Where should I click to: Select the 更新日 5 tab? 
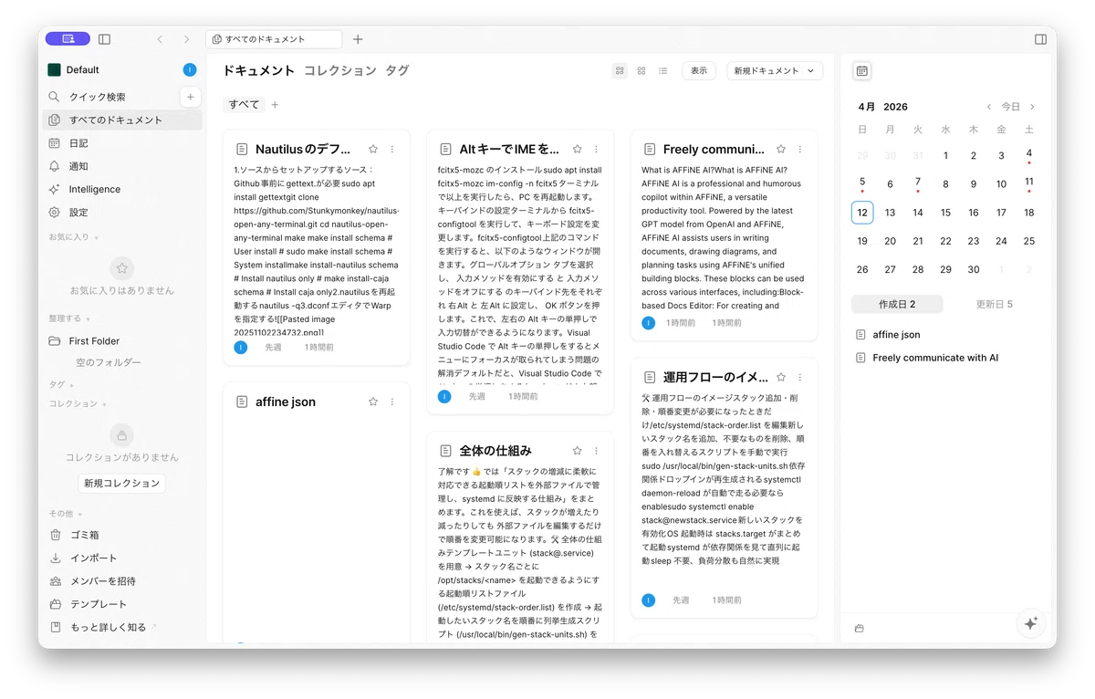pyautogui.click(x=995, y=304)
